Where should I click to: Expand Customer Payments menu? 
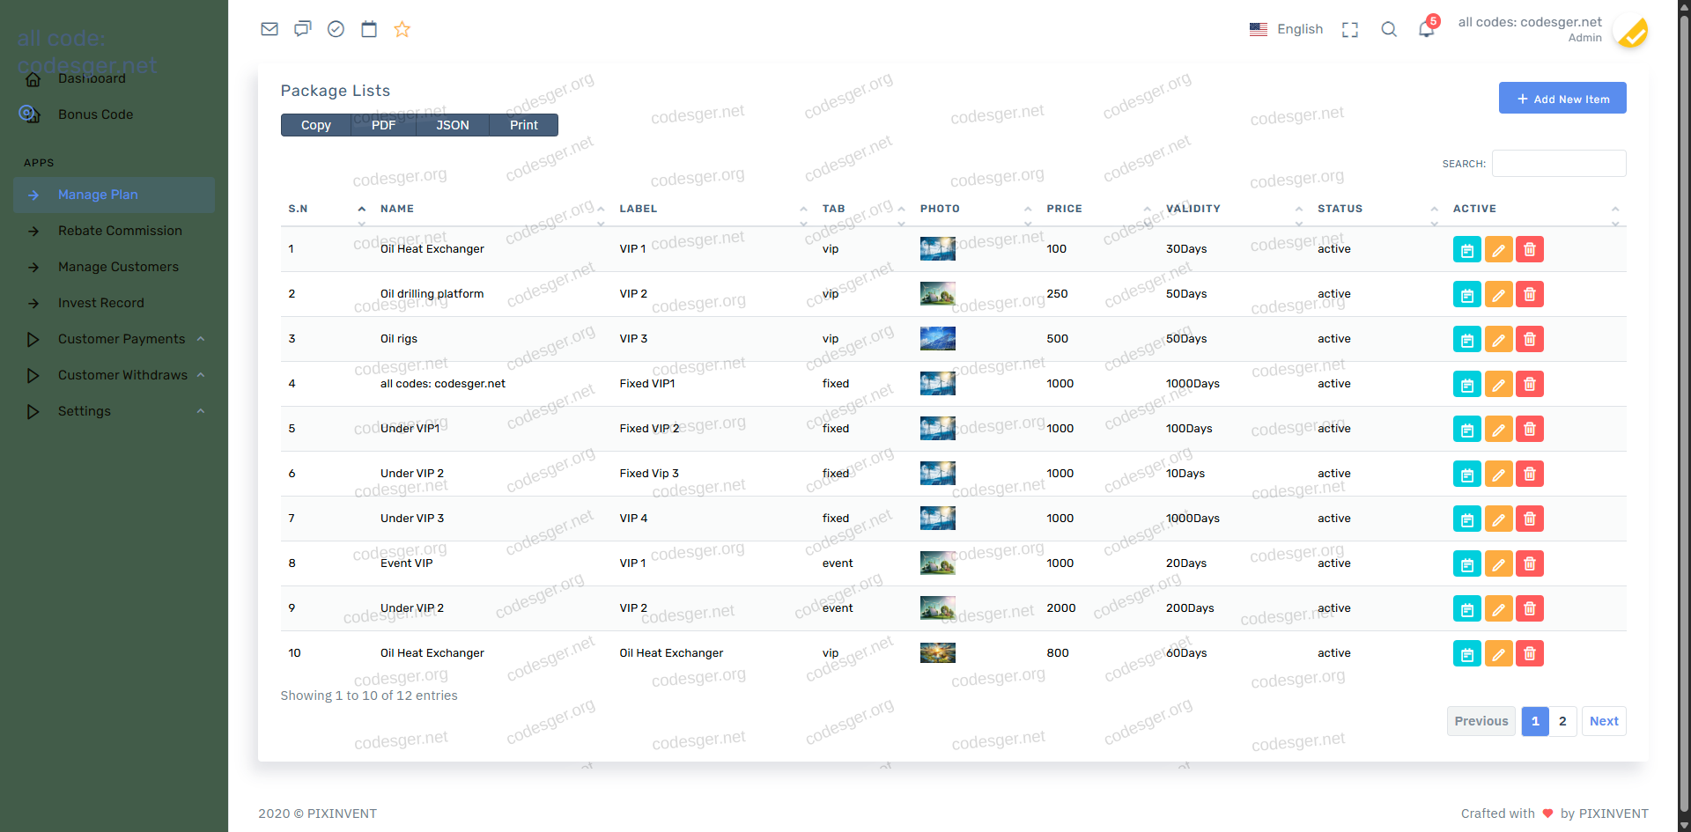[122, 339]
